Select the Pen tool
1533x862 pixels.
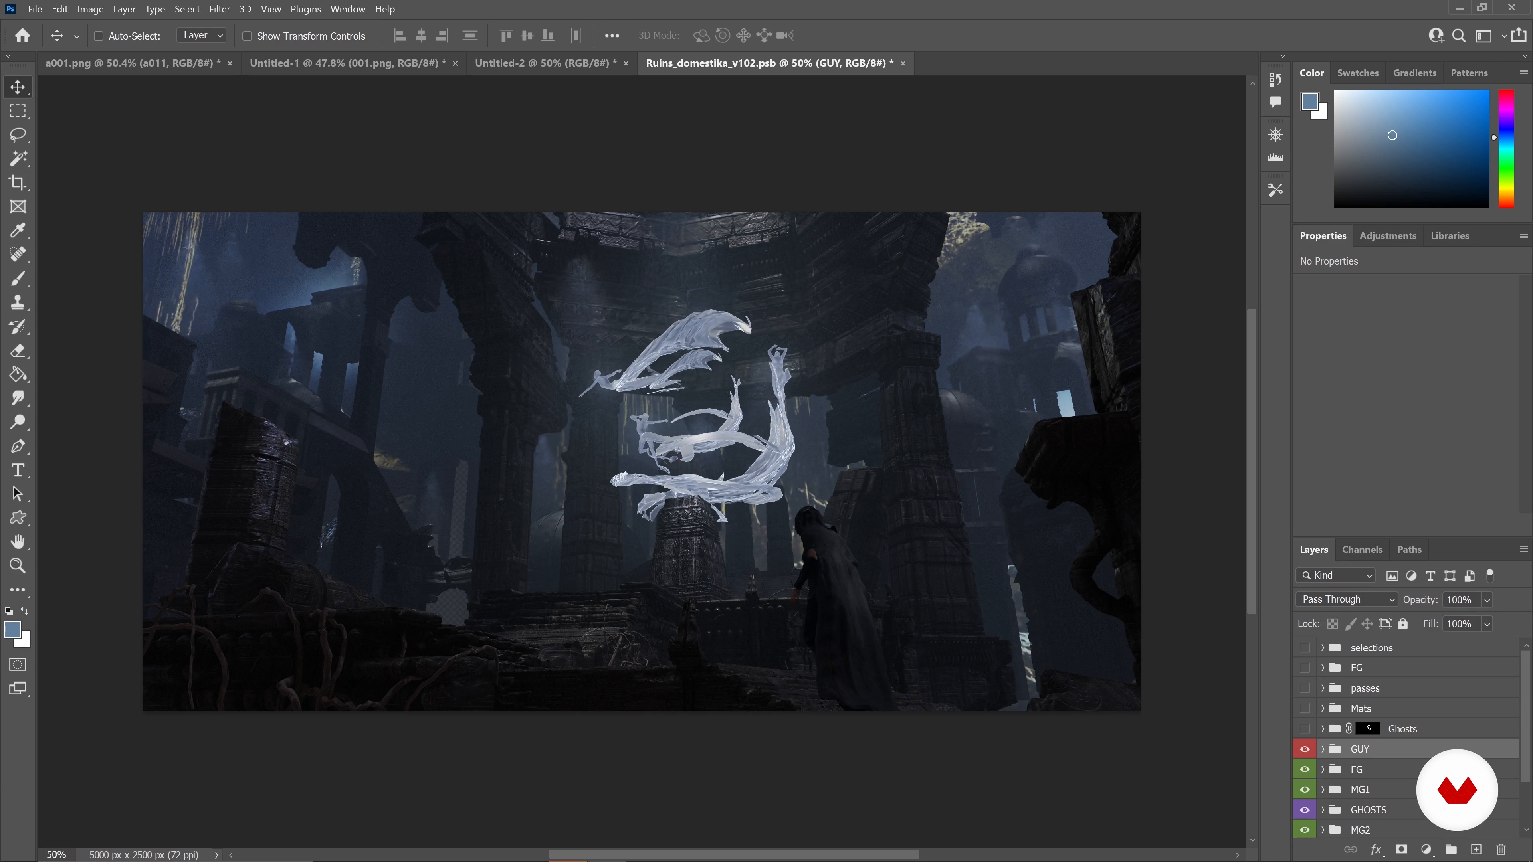(x=18, y=446)
